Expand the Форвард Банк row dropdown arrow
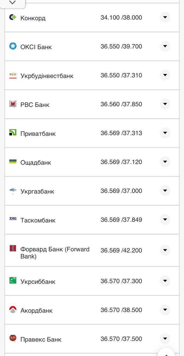Viewport: 184px width, 356px height. click(165, 250)
